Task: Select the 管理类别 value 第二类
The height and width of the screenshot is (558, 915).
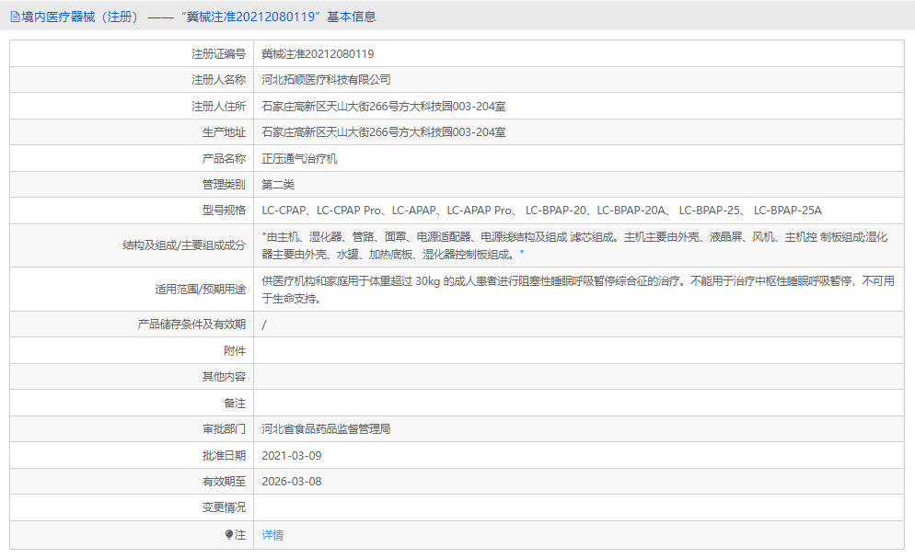Action: coord(281,184)
